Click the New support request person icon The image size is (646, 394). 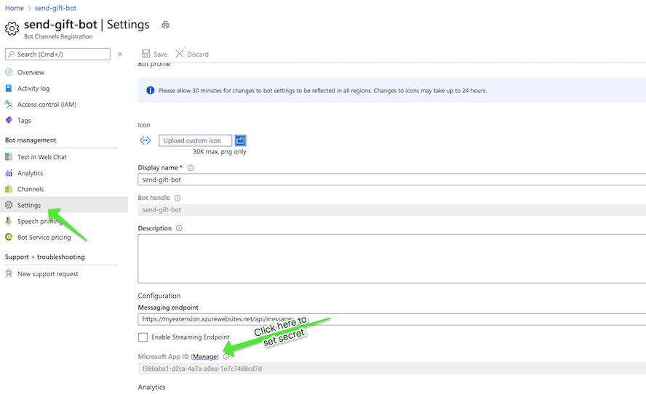(9, 273)
